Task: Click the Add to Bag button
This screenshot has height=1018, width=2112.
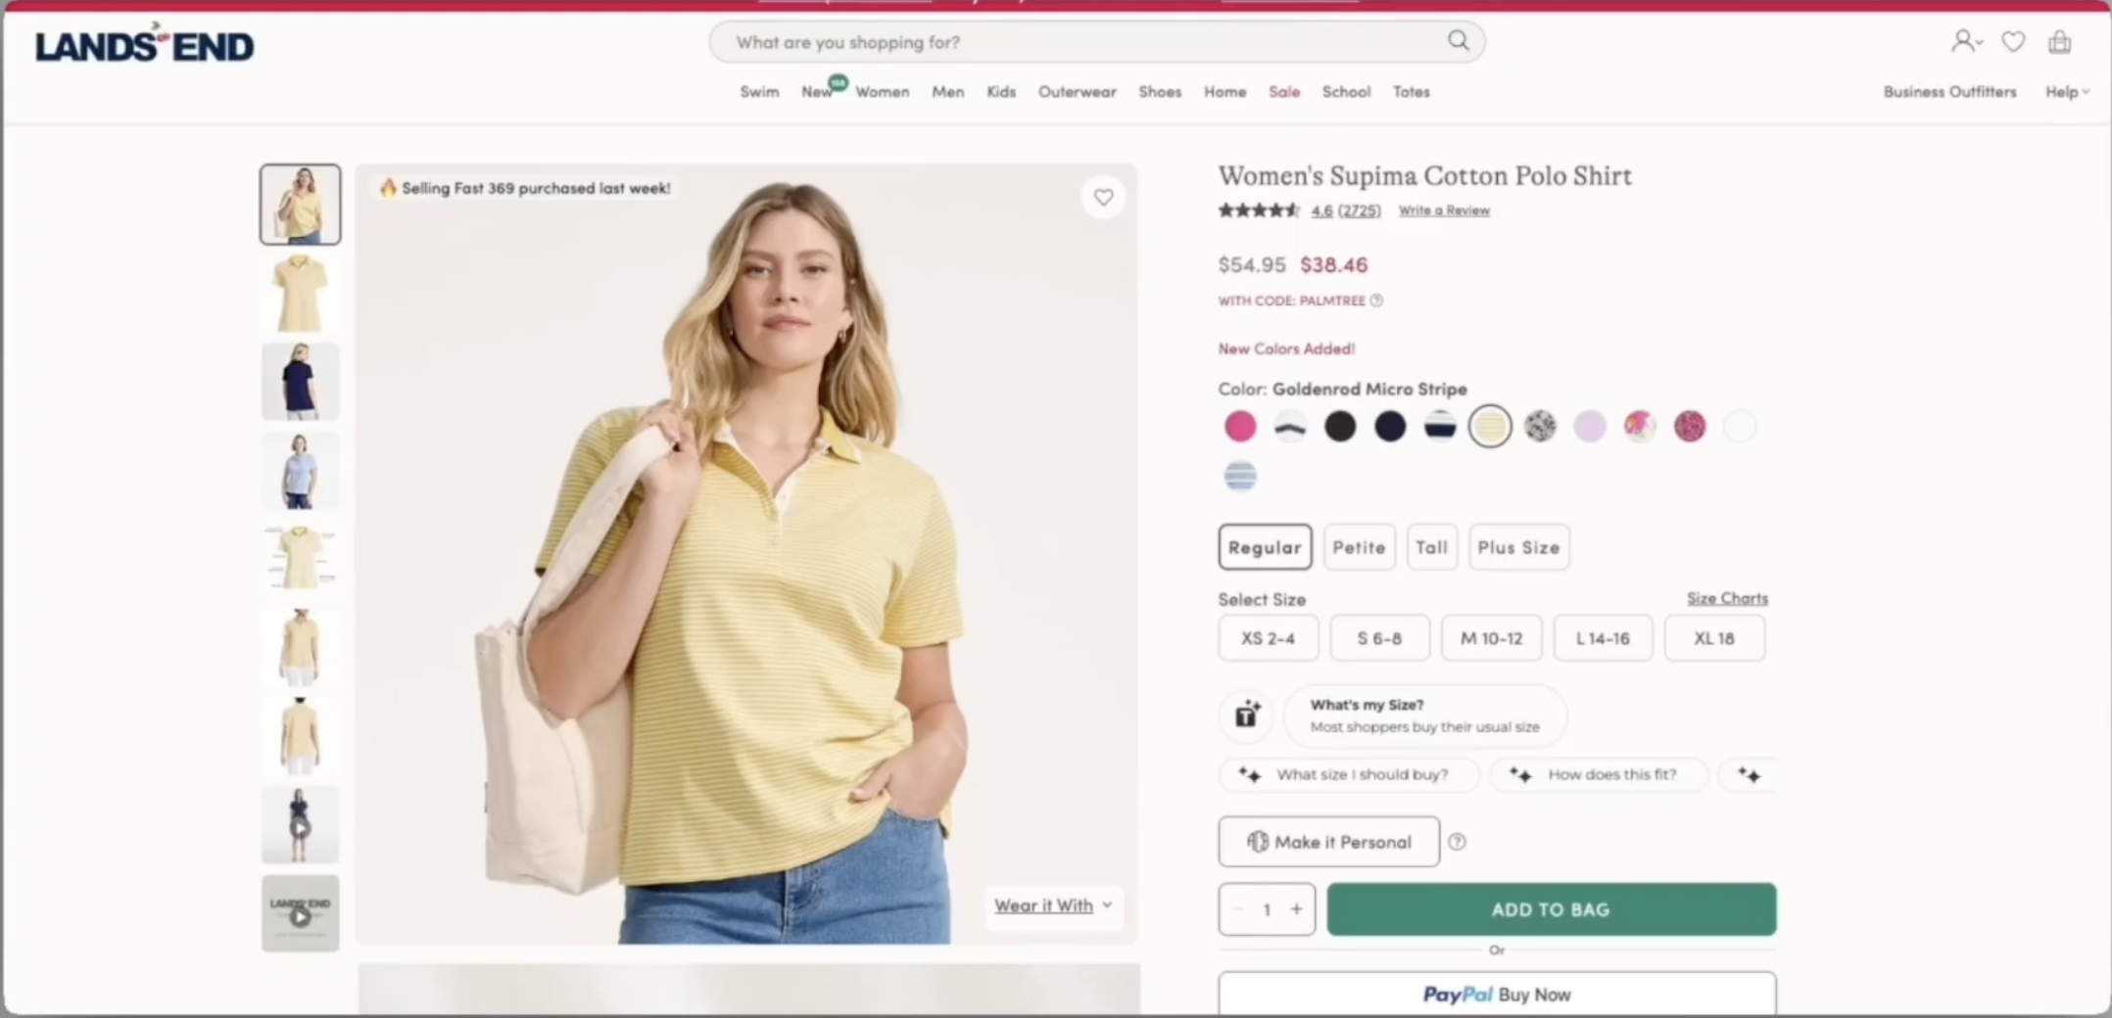Action: pyautogui.click(x=1551, y=909)
